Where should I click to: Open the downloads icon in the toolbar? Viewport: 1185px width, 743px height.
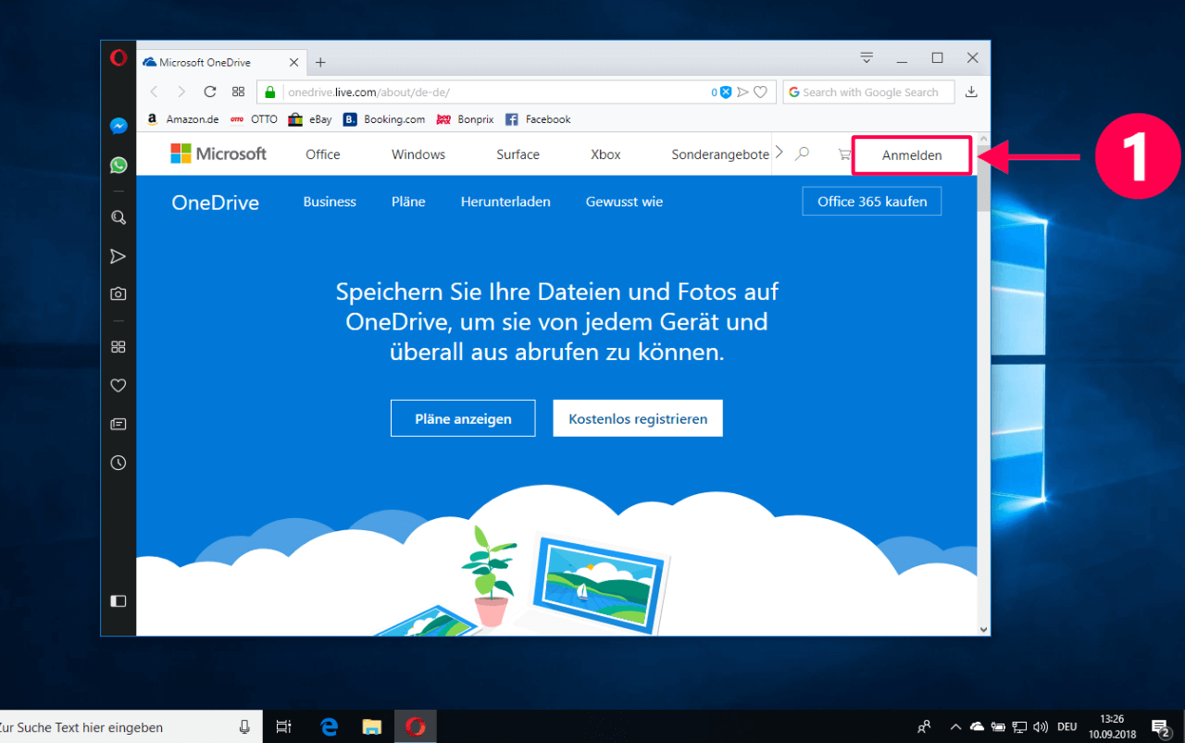point(971,92)
